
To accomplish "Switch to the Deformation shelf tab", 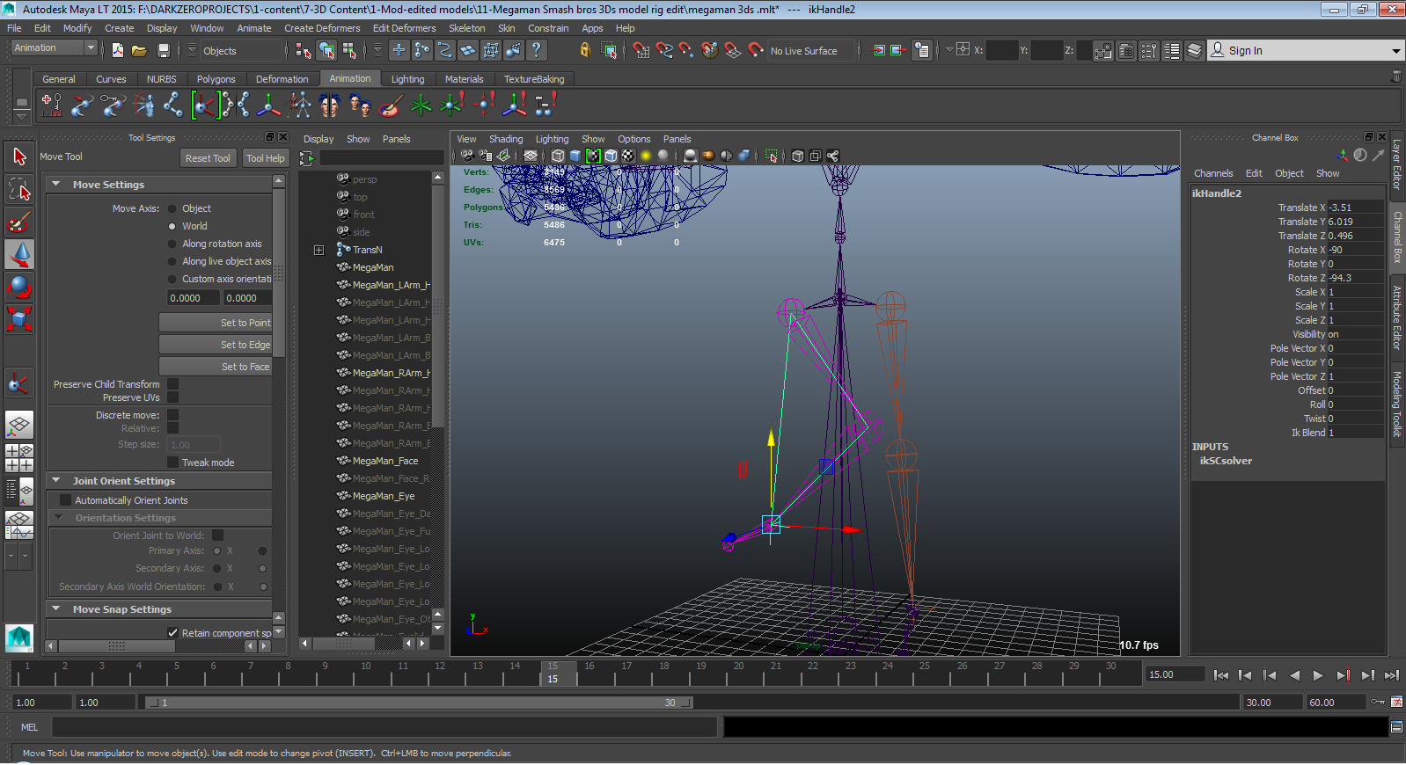I will point(282,79).
